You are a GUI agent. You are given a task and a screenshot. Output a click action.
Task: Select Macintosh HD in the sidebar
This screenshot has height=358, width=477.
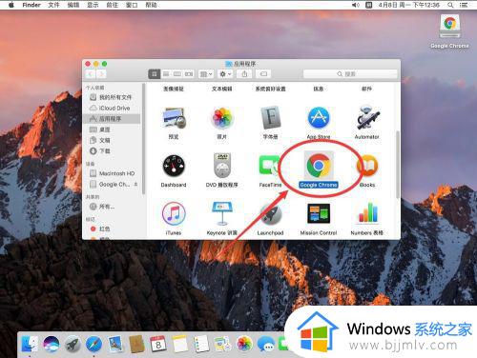tap(112, 173)
